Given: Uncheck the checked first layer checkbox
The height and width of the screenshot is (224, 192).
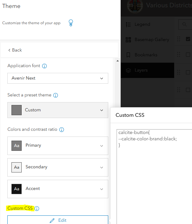Looking at the screenshot, I should (188, 39).
